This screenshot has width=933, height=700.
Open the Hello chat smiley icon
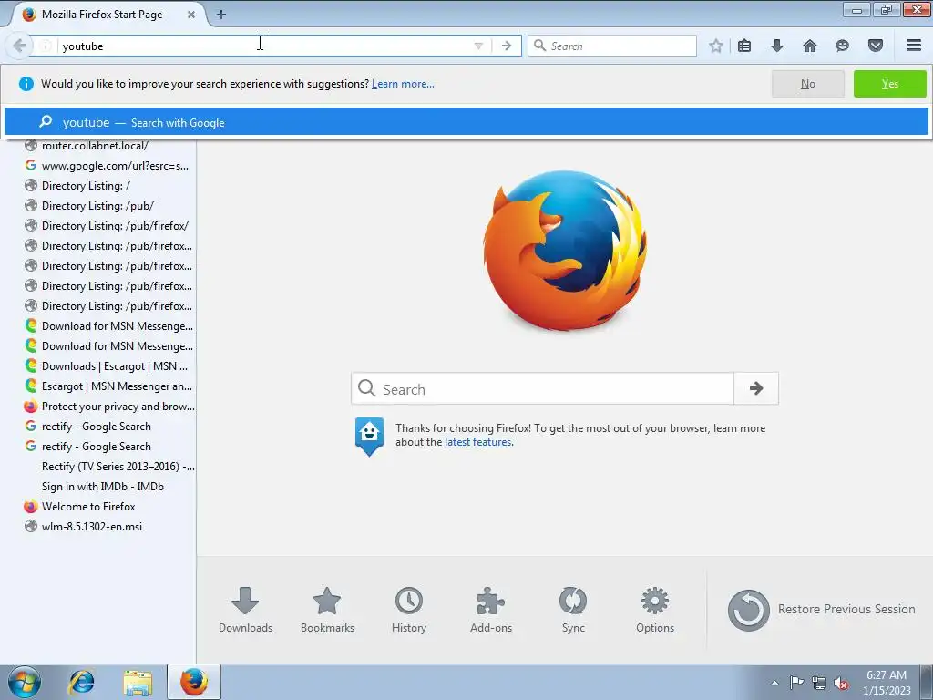842,46
